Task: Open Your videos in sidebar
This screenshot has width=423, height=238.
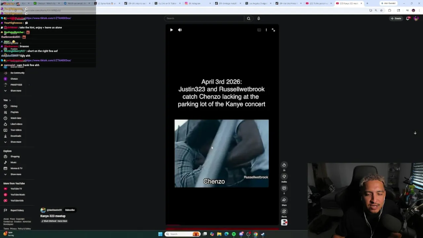Action: point(16,130)
